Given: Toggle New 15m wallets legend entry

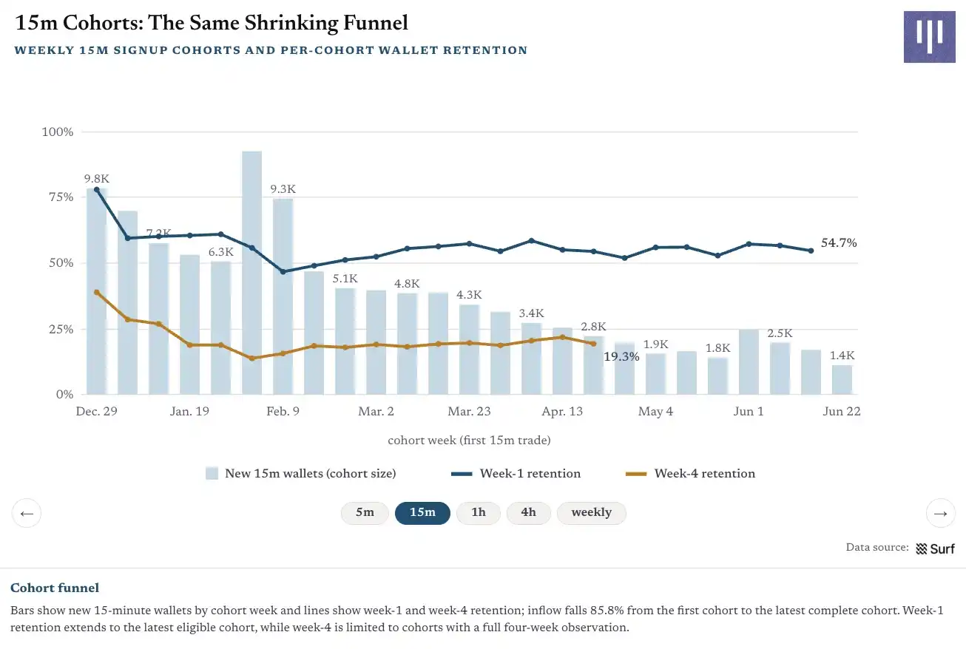Looking at the screenshot, I should coord(301,474).
